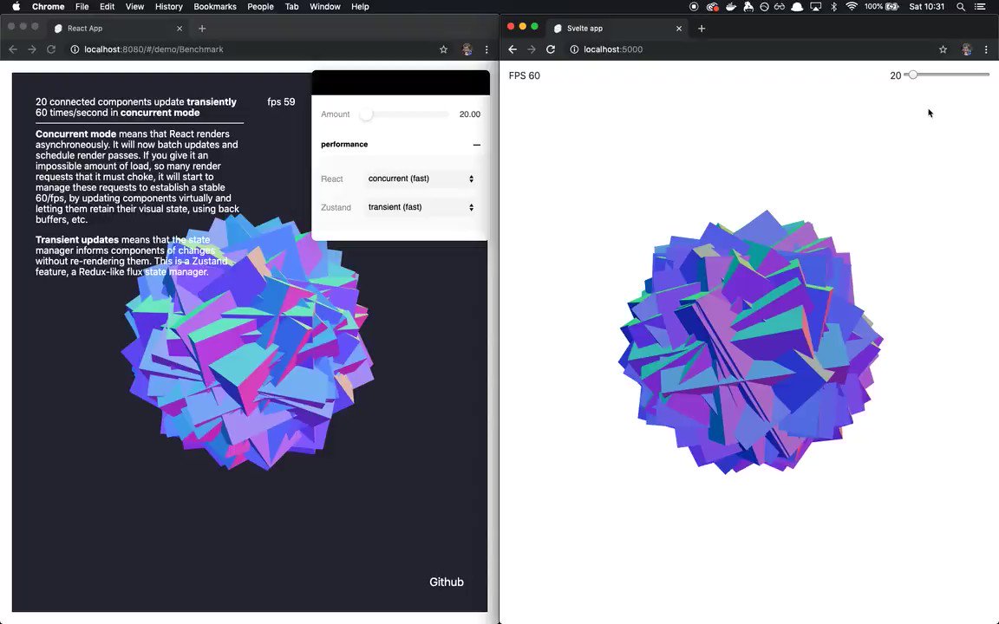Open a new tab in Svelte window
The width and height of the screenshot is (999, 624).
coord(702,28)
